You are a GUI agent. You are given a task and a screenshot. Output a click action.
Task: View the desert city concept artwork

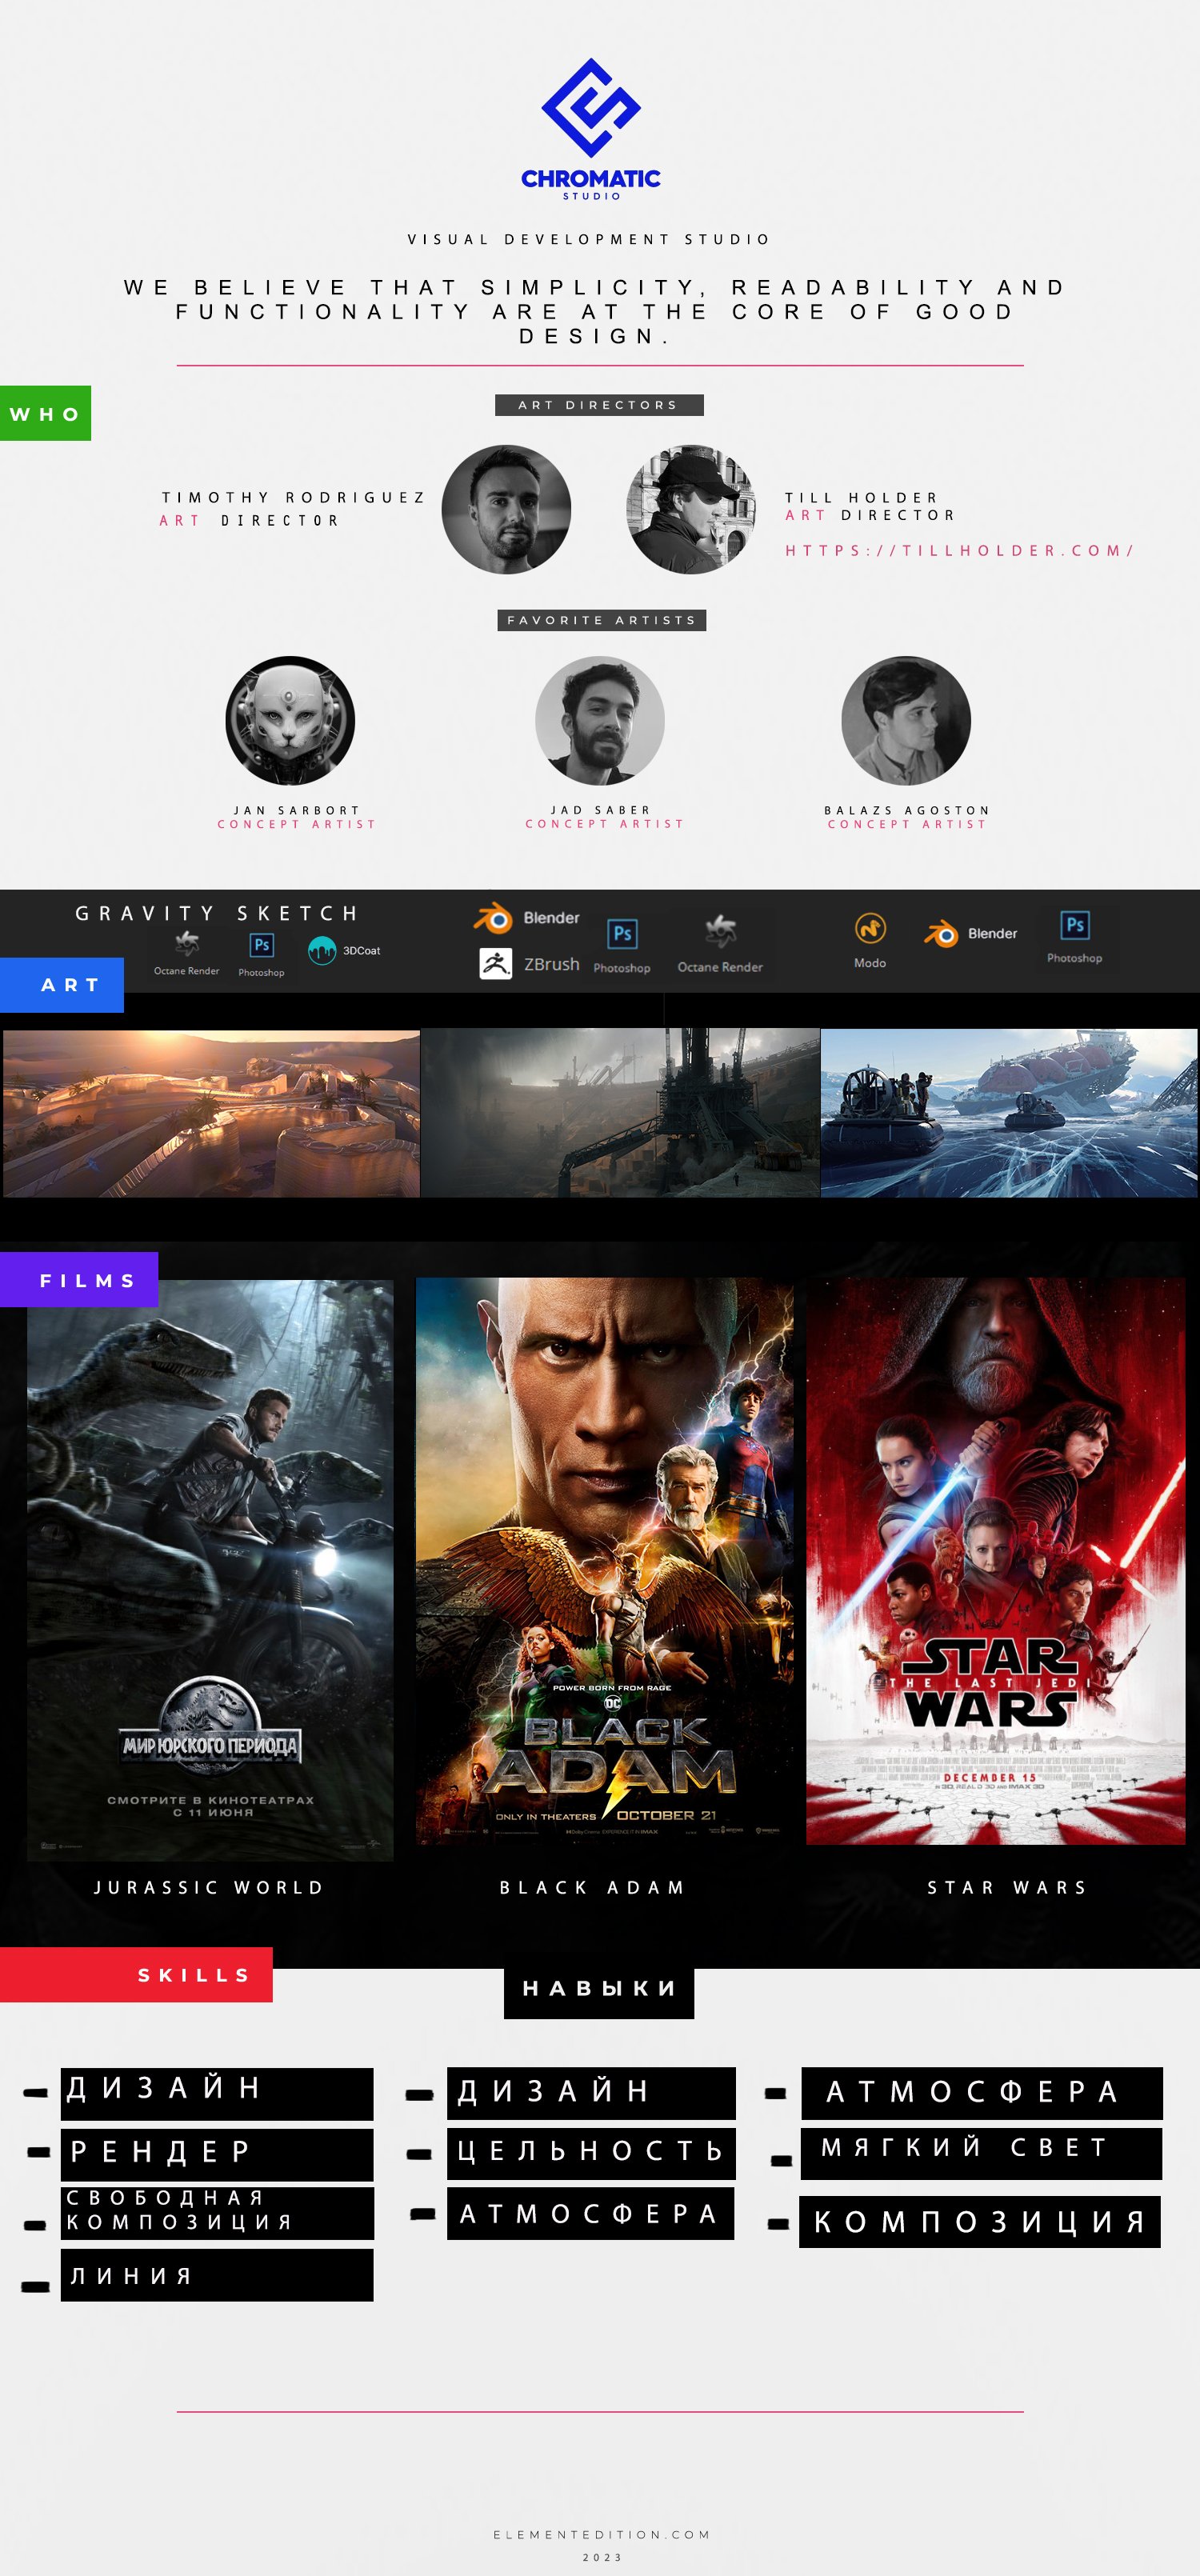[x=212, y=1113]
